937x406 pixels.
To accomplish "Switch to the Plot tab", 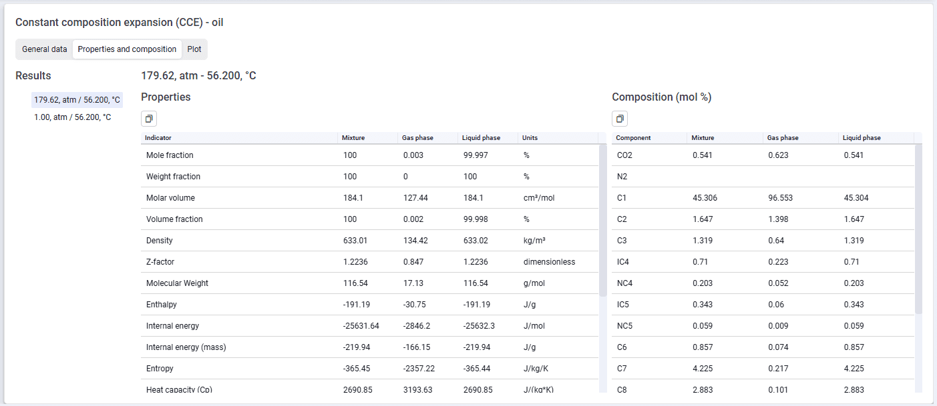I will click(x=194, y=49).
